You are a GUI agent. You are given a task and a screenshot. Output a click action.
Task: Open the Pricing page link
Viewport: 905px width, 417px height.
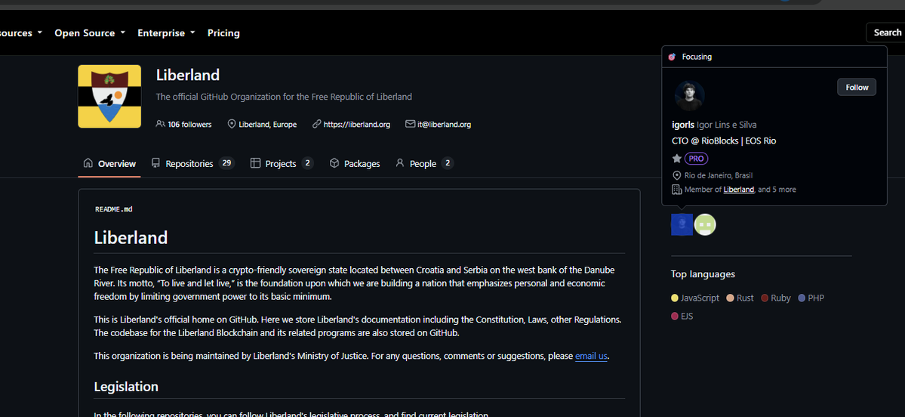point(223,33)
